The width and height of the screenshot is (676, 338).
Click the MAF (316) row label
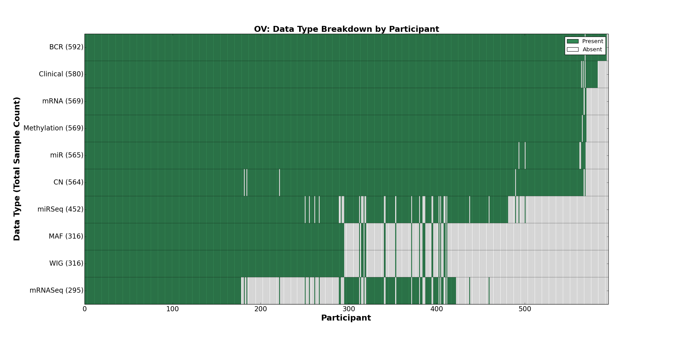coord(66,236)
